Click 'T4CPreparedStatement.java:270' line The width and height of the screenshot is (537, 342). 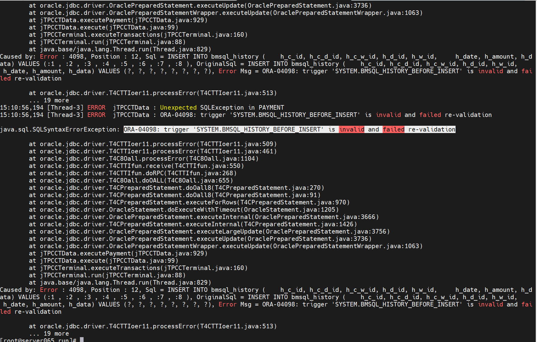[x=177, y=188]
